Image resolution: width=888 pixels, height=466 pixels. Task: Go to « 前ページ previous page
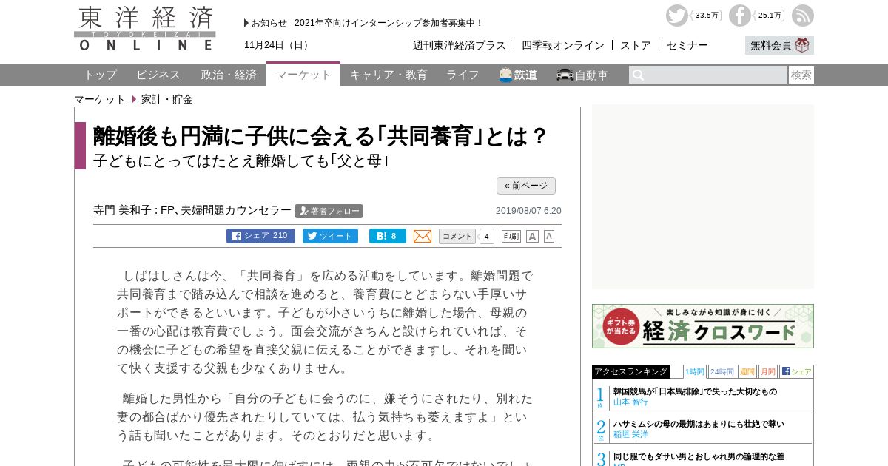526,186
